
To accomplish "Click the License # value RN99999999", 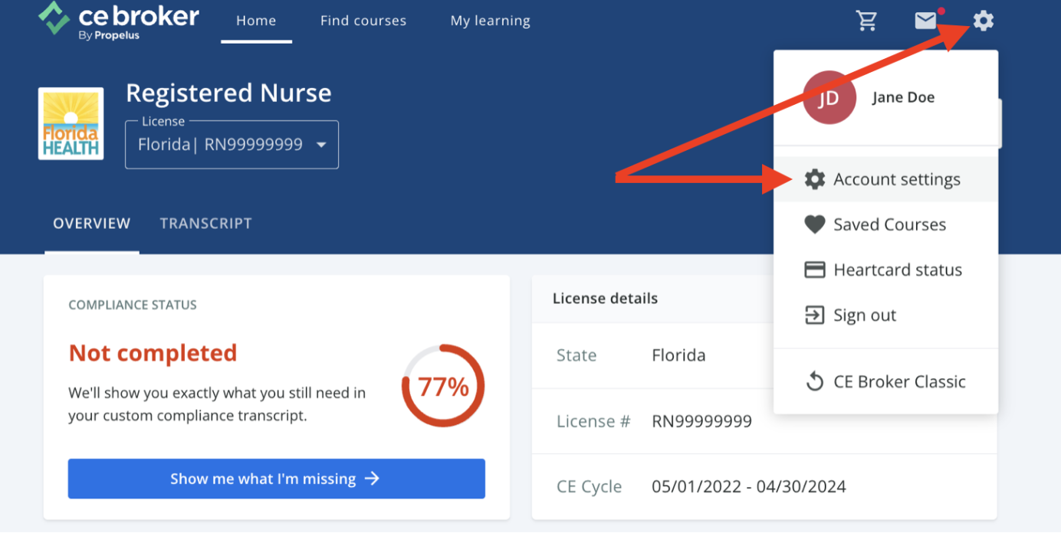I will (701, 421).
